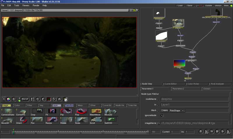Click the Play forward button
Screen dimensions: 233x139
tap(223, 131)
